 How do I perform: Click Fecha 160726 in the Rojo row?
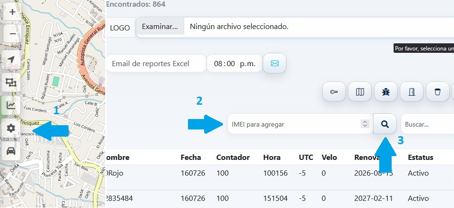pyautogui.click(x=193, y=173)
